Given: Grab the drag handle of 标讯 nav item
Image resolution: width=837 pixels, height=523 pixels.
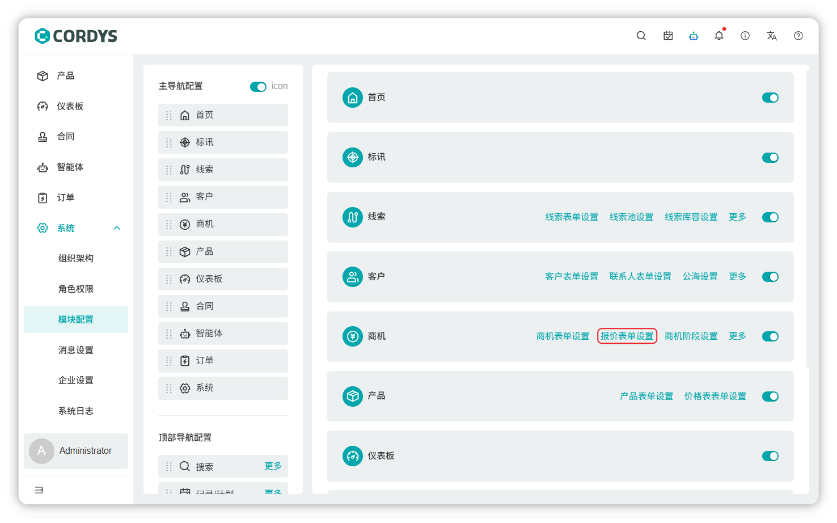Looking at the screenshot, I should tap(169, 142).
